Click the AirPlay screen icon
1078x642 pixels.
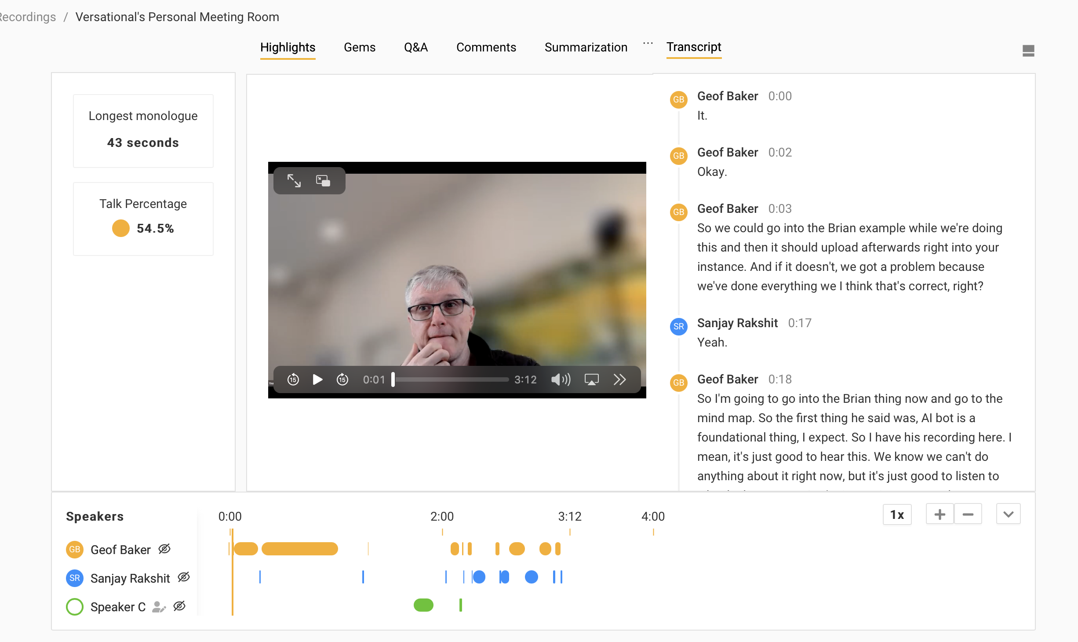[x=591, y=379]
